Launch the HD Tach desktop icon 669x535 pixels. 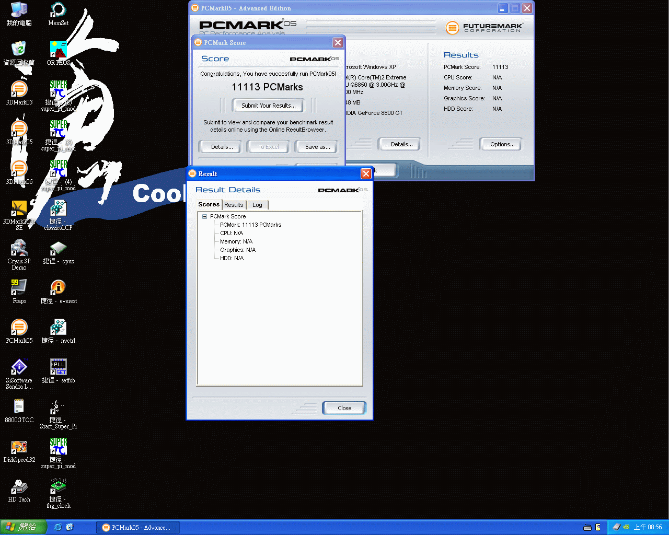19,490
